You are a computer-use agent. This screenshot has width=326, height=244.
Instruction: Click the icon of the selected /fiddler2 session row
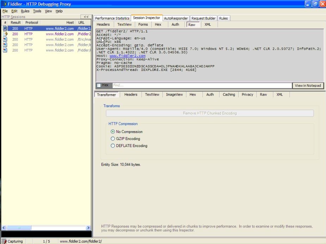5,28
